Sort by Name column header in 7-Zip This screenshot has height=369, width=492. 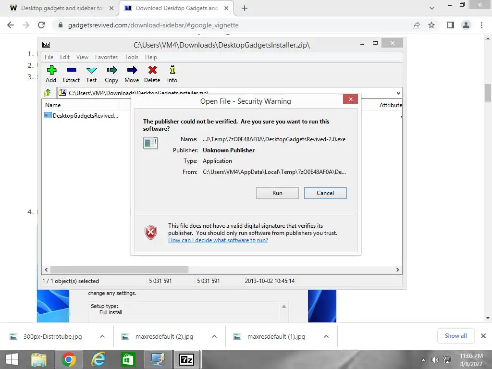53,105
